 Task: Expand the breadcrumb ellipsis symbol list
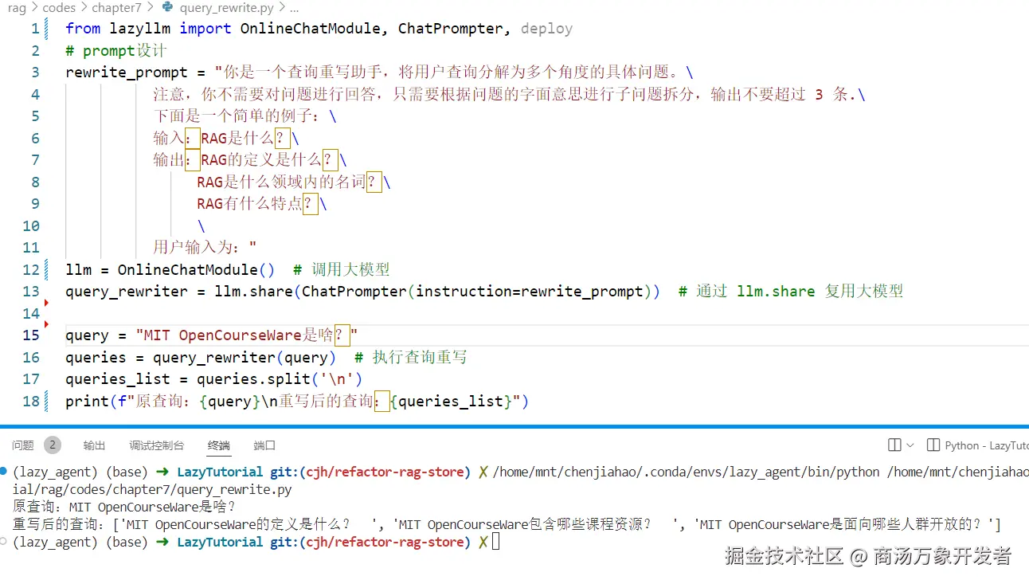click(294, 7)
